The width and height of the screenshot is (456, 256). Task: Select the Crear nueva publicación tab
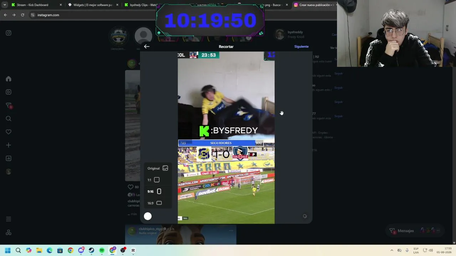click(313, 5)
